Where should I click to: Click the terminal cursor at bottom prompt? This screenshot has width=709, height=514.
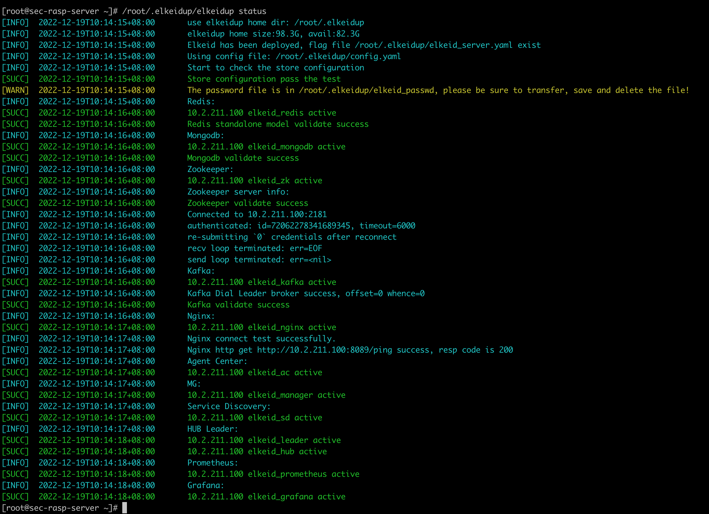point(125,508)
